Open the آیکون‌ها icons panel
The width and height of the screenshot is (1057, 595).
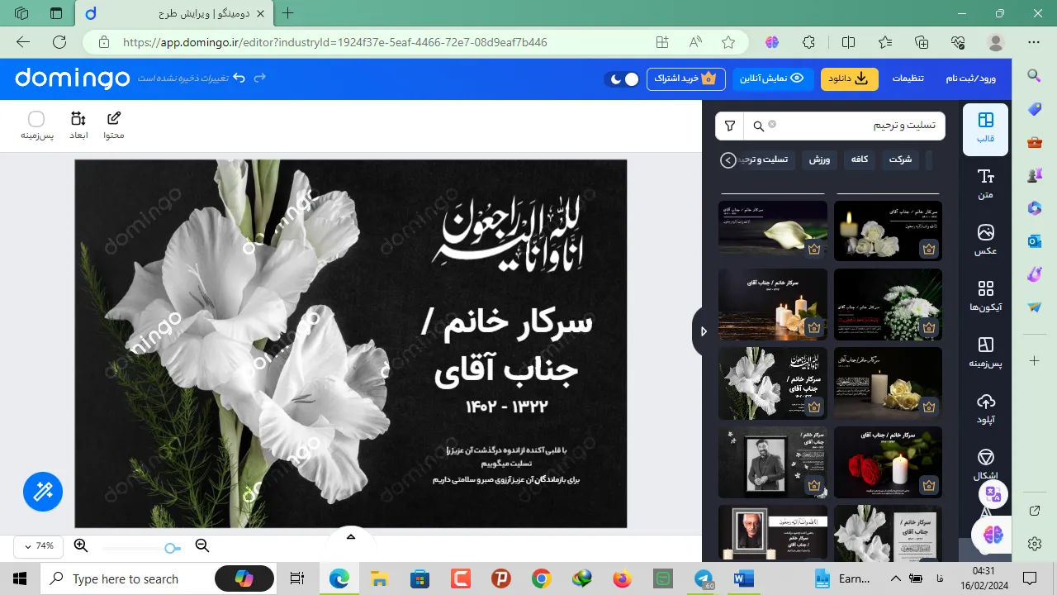[985, 296]
